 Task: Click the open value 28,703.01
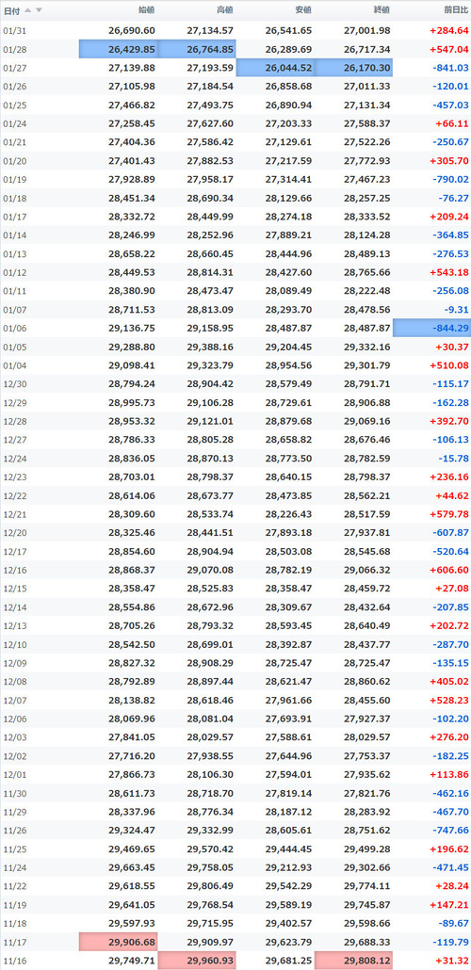point(132,477)
